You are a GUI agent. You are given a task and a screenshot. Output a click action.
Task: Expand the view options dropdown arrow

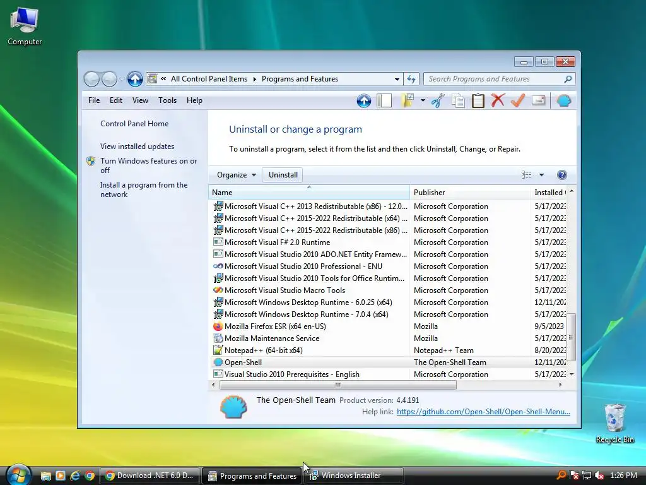[541, 175]
